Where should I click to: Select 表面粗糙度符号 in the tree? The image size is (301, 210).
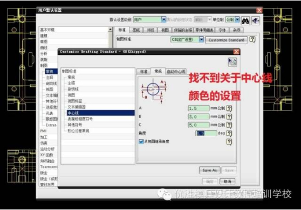tap(80, 119)
